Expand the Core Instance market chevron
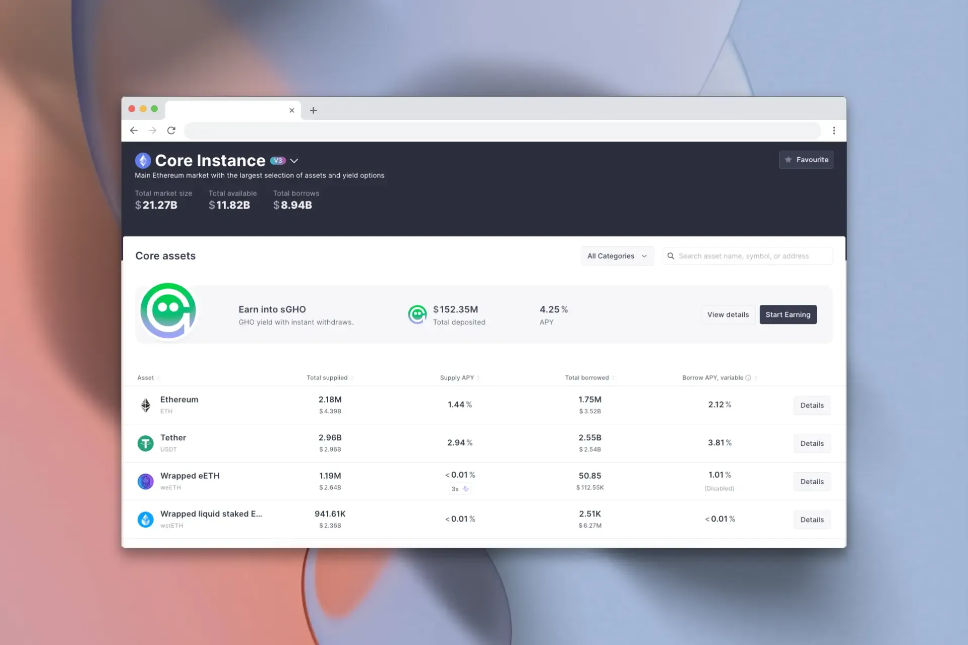Image resolution: width=968 pixels, height=645 pixels. click(x=294, y=161)
